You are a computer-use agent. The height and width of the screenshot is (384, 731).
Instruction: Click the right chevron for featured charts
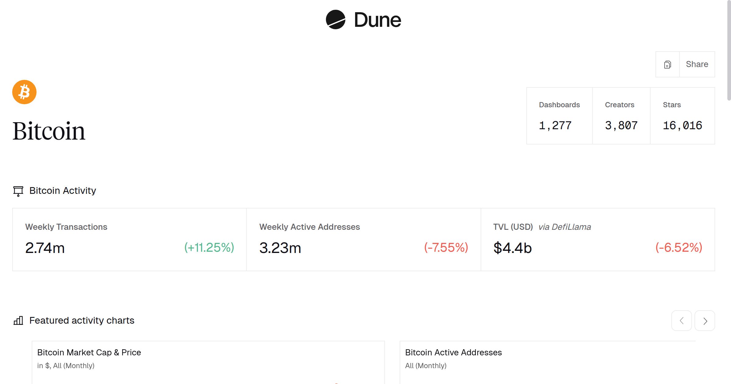click(x=705, y=321)
